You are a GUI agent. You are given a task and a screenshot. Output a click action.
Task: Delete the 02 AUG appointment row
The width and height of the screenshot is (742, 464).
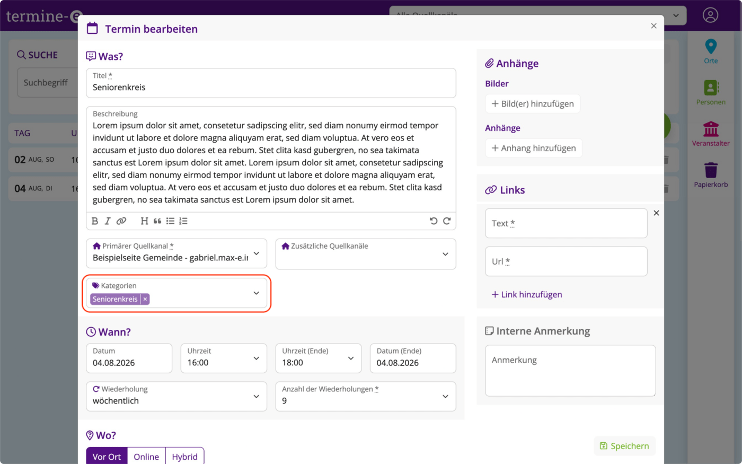tap(666, 160)
